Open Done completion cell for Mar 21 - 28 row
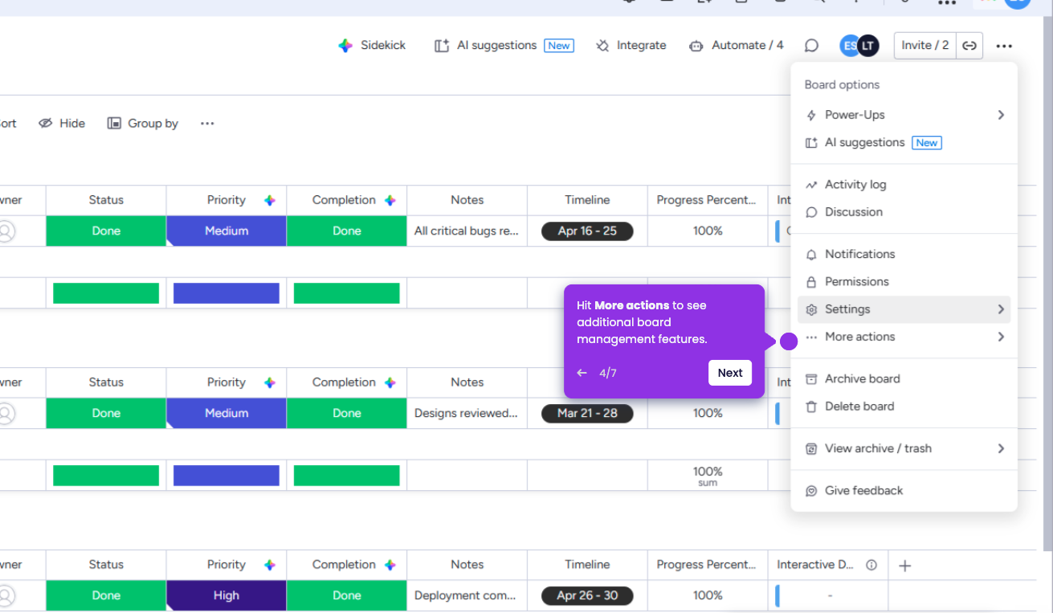This screenshot has height=613, width=1053. [x=347, y=414]
